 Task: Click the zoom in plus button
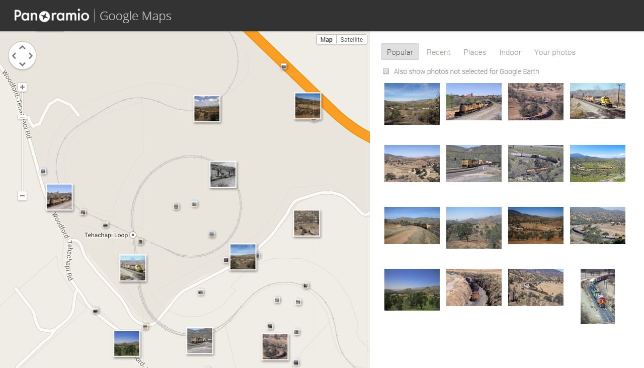tap(23, 87)
